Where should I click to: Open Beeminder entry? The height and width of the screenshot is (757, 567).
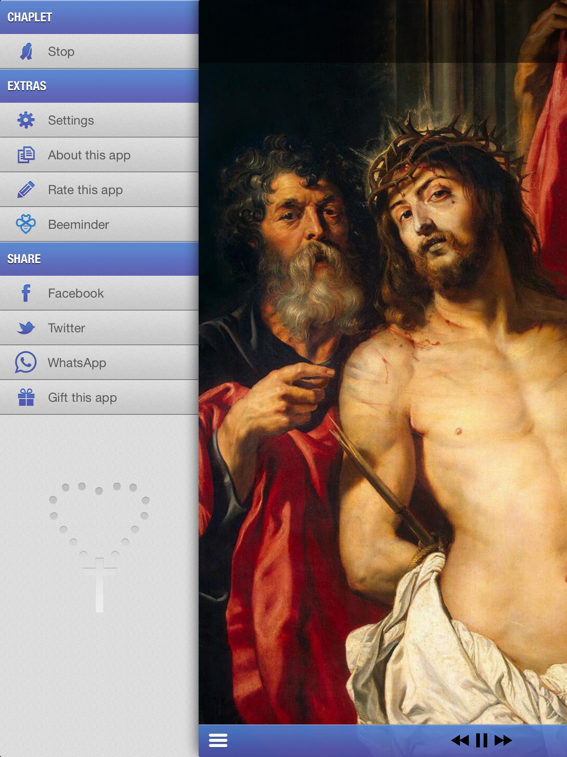[x=99, y=224]
